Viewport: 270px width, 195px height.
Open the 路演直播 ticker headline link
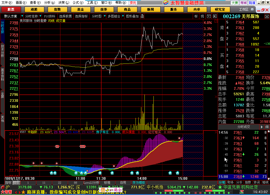point(77,192)
